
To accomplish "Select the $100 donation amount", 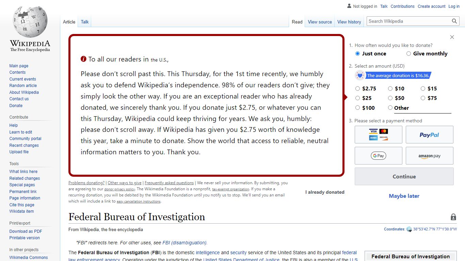I will point(357,108).
